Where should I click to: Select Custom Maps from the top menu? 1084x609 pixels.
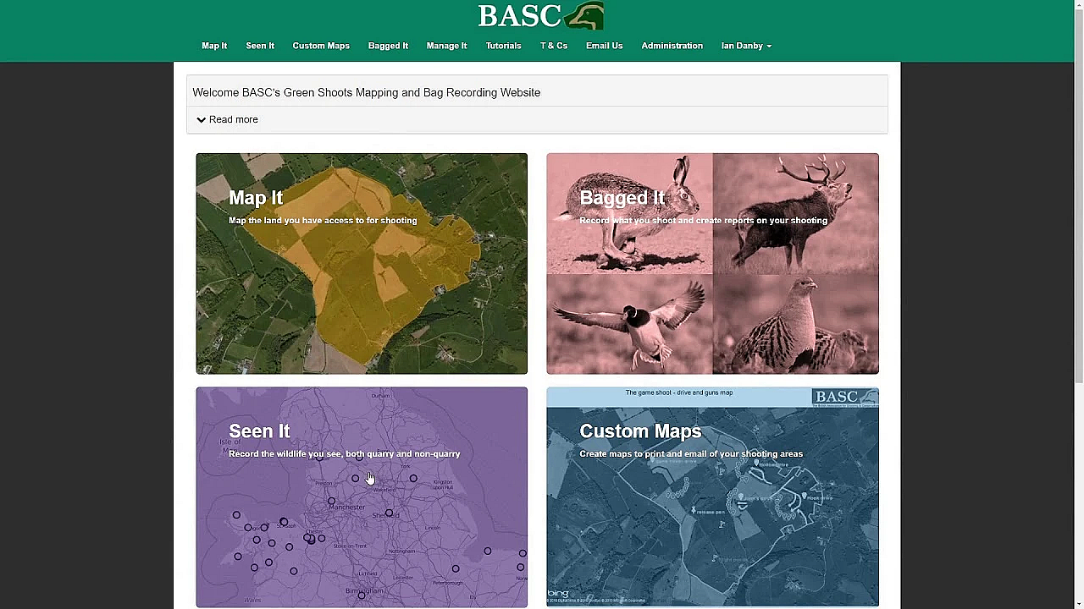point(320,46)
